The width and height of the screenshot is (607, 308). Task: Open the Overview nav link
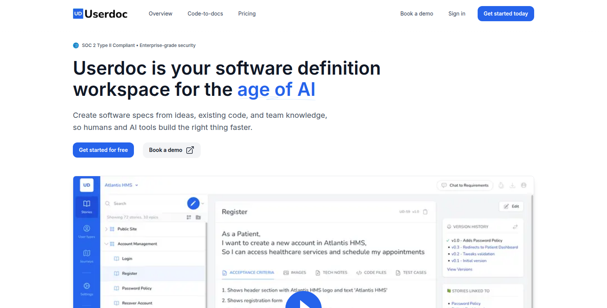pos(160,14)
